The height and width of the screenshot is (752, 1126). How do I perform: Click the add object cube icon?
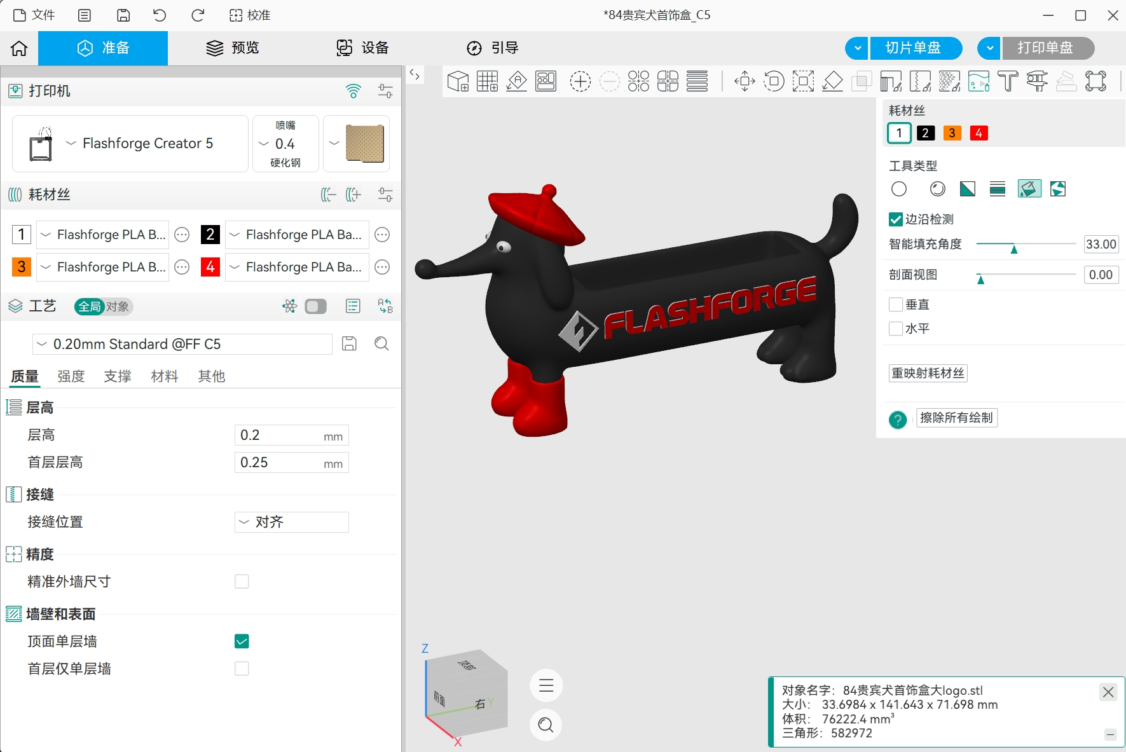pos(458,81)
